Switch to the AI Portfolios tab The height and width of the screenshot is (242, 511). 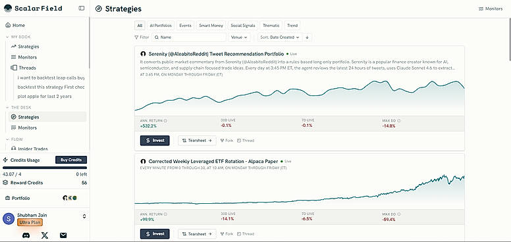160,26
